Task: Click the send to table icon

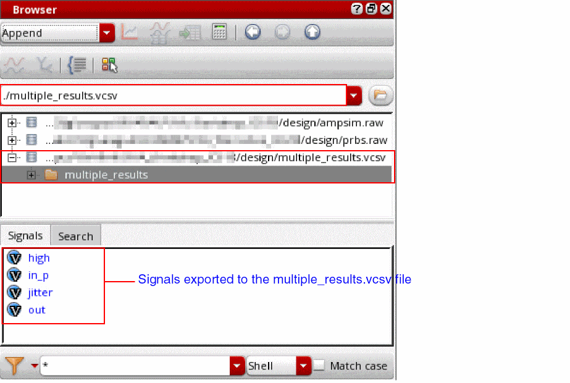Action: [x=190, y=33]
